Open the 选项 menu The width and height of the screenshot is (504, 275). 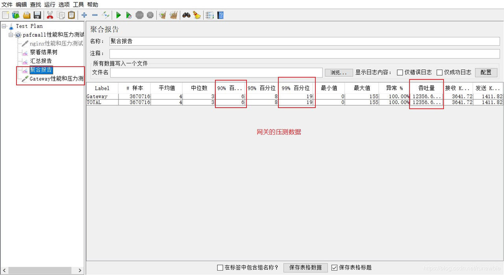tap(64, 5)
